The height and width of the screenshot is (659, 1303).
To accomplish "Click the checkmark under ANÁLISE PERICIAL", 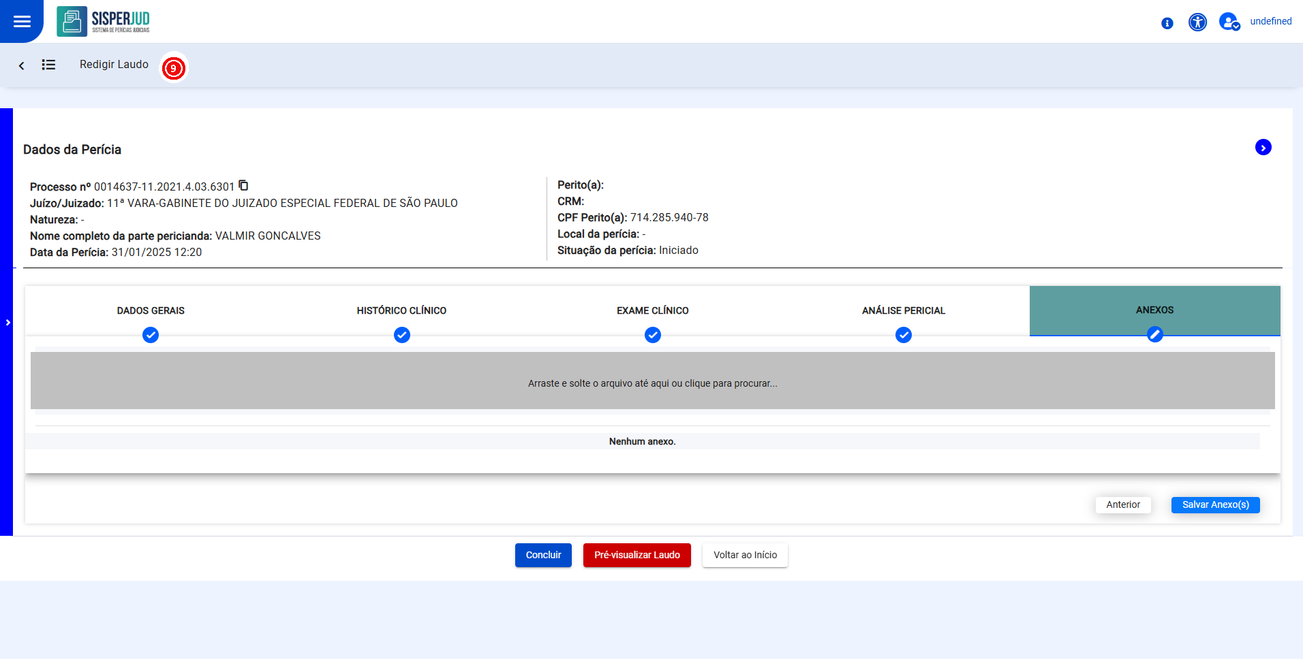I will [904, 335].
